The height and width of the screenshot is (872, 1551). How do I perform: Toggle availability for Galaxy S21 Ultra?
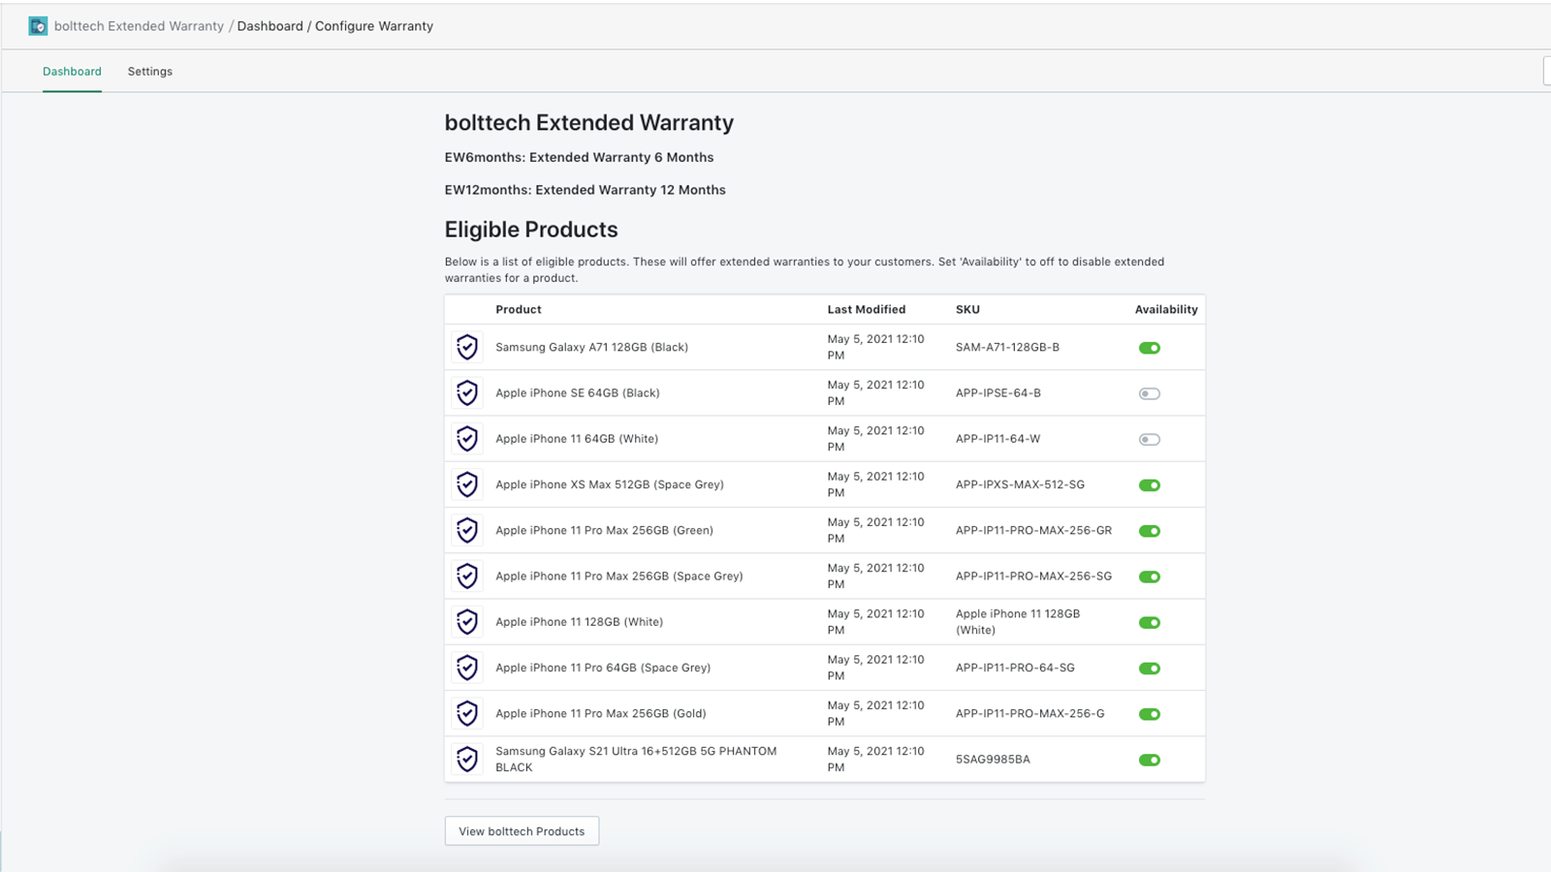coord(1150,760)
